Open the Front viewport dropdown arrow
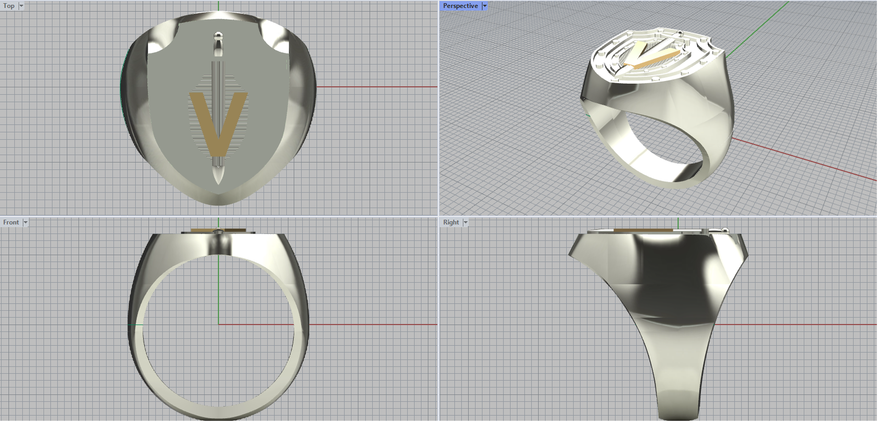 (x=25, y=222)
